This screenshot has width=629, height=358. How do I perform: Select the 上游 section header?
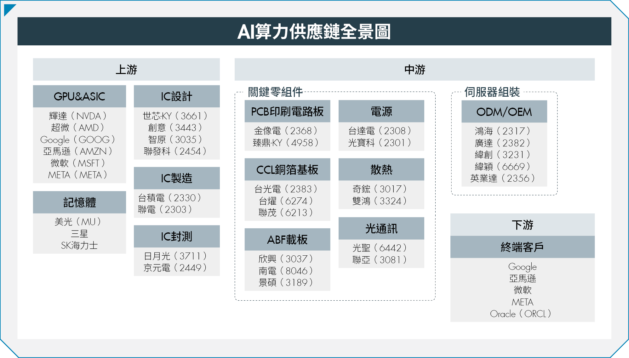(126, 69)
